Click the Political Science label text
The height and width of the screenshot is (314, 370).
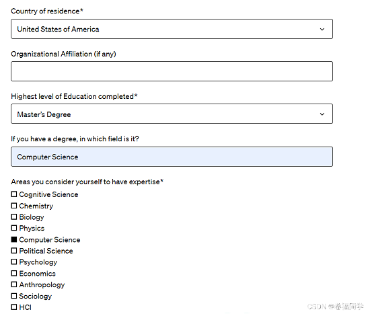tap(46, 251)
